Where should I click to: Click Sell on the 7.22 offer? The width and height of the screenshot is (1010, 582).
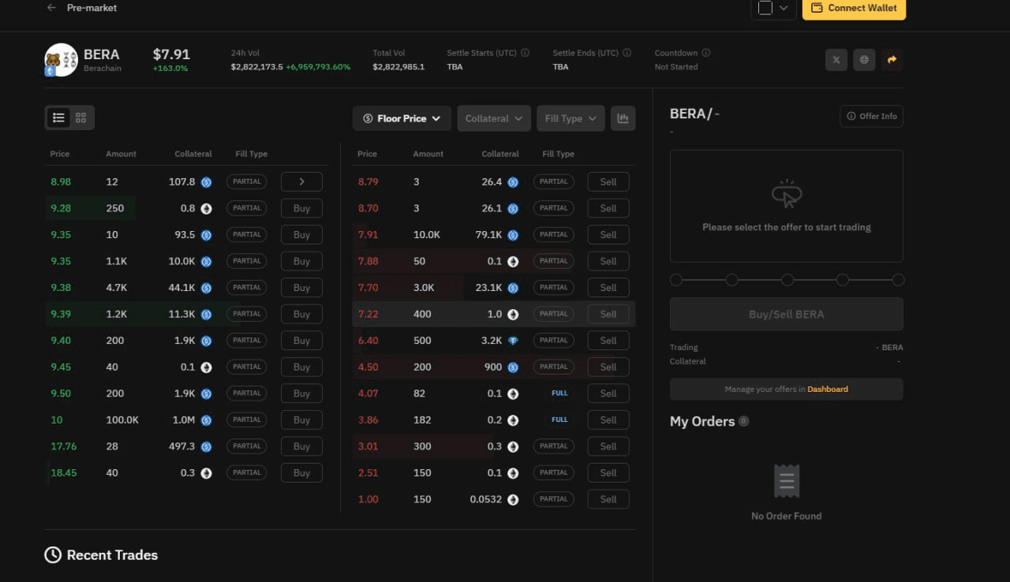point(608,314)
